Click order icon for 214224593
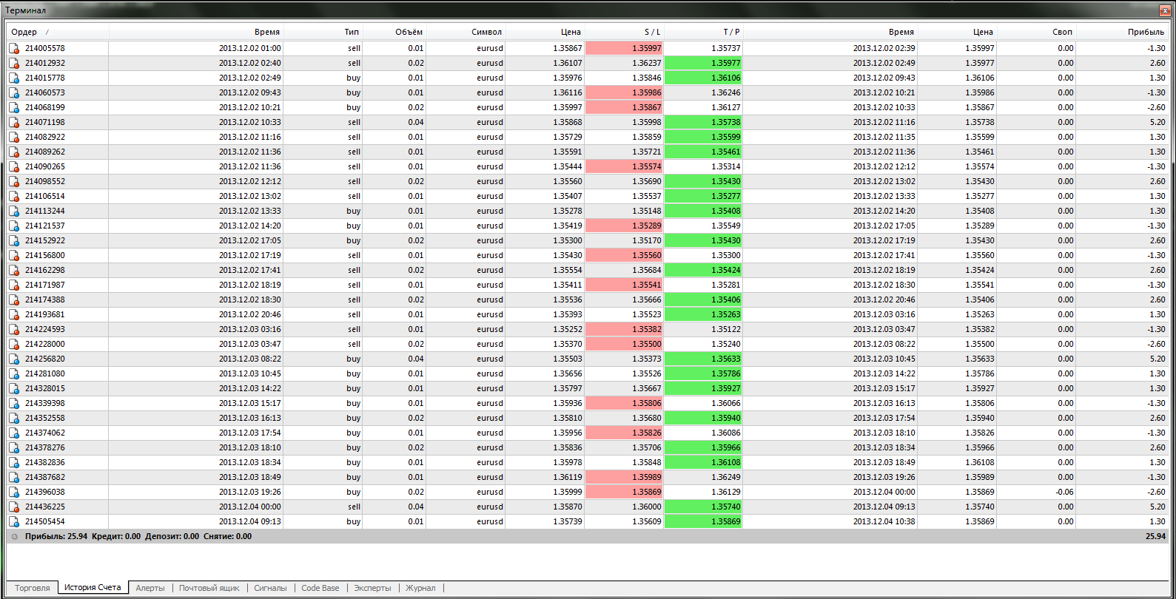Screen dimensions: 1176x599 [x=14, y=329]
